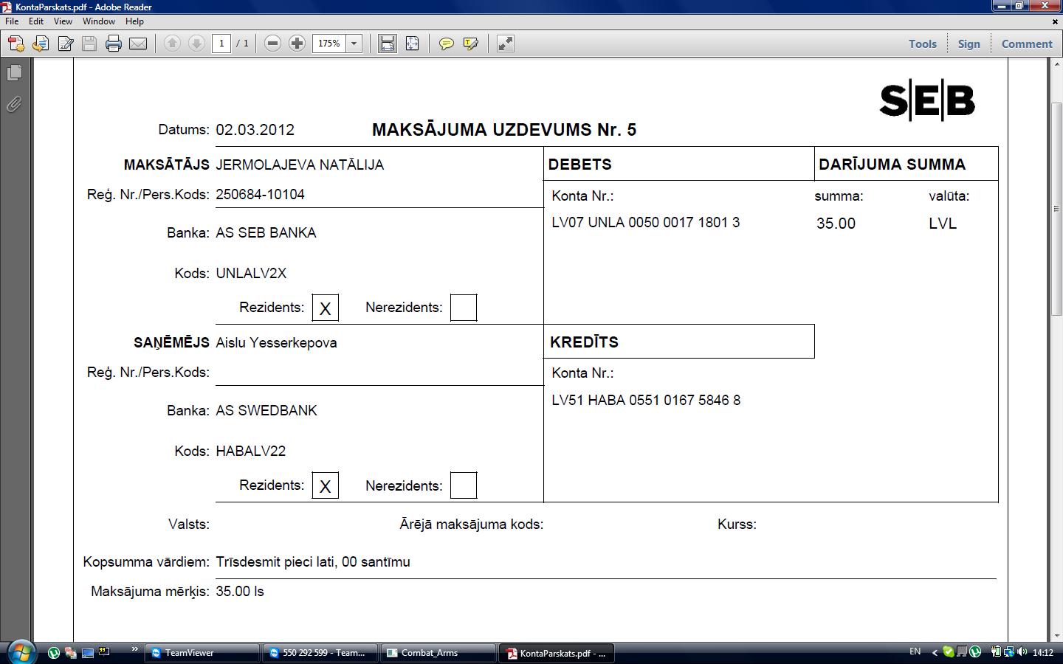Add a sticky note comment
Image resolution: width=1063 pixels, height=664 pixels.
(446, 44)
